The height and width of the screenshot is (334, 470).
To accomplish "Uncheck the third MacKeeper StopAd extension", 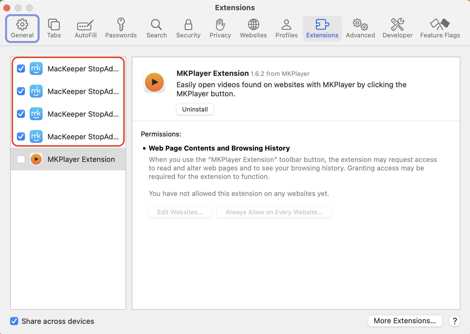I will [x=21, y=114].
